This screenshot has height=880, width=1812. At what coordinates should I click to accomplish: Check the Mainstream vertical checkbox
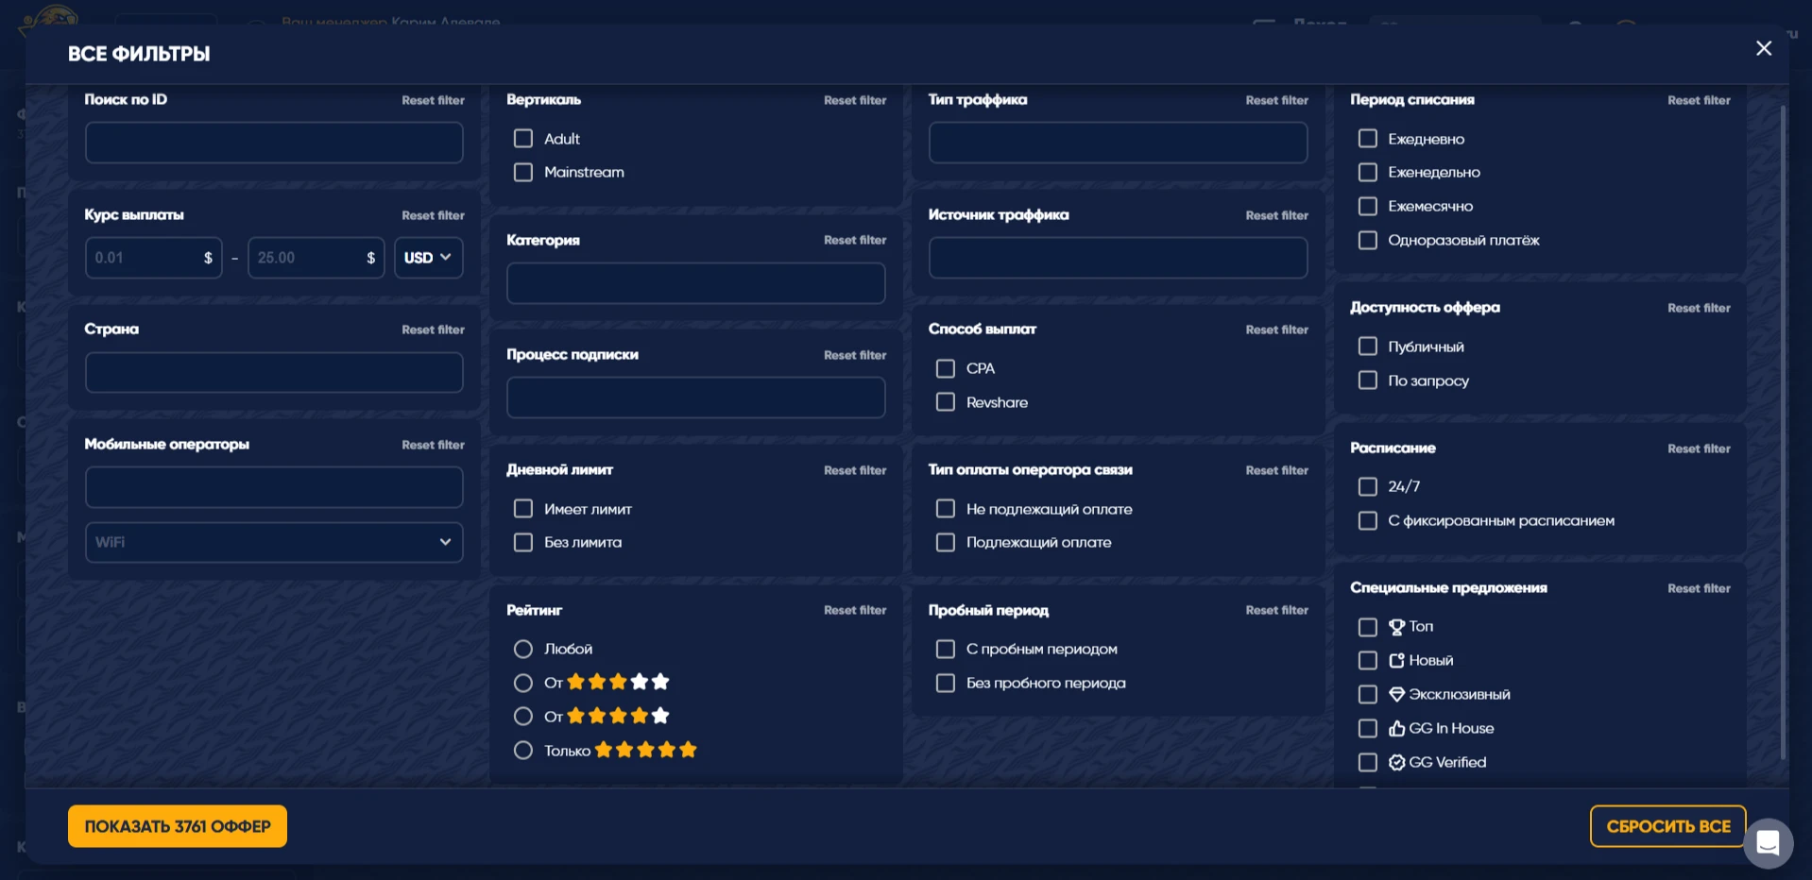tap(522, 173)
